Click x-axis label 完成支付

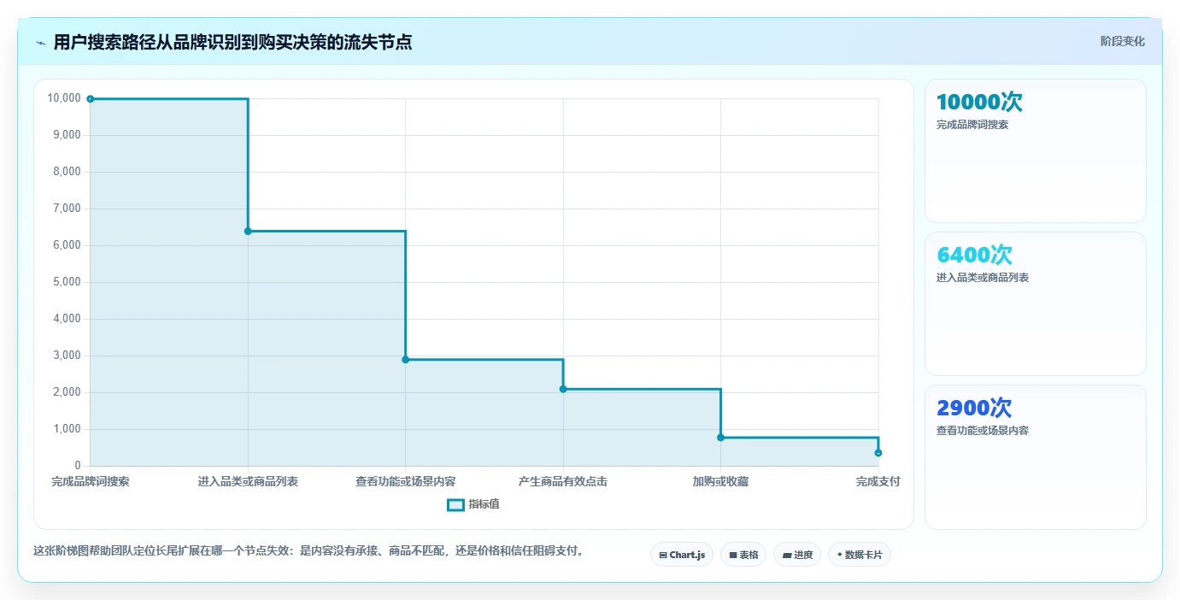pos(878,482)
